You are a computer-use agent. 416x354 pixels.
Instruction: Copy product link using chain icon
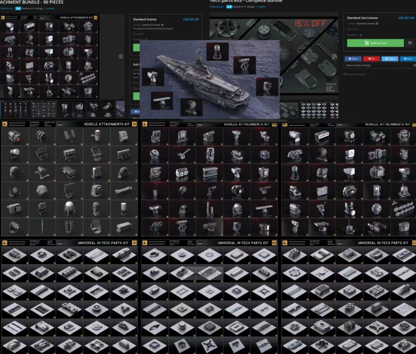pyautogui.click(x=414, y=65)
